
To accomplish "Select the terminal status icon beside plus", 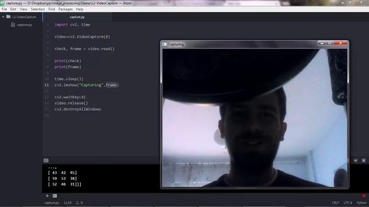I will 55,195.
